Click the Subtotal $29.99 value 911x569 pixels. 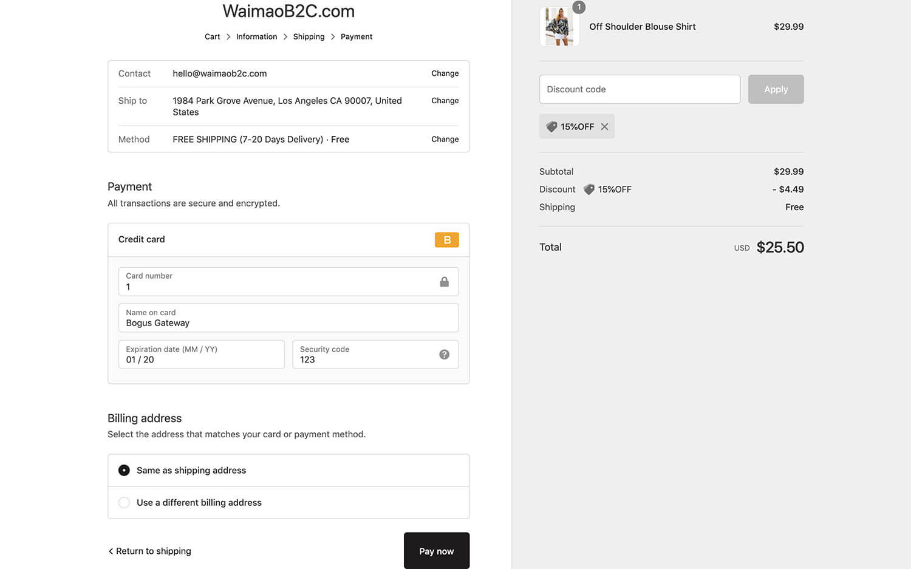pyautogui.click(x=788, y=172)
